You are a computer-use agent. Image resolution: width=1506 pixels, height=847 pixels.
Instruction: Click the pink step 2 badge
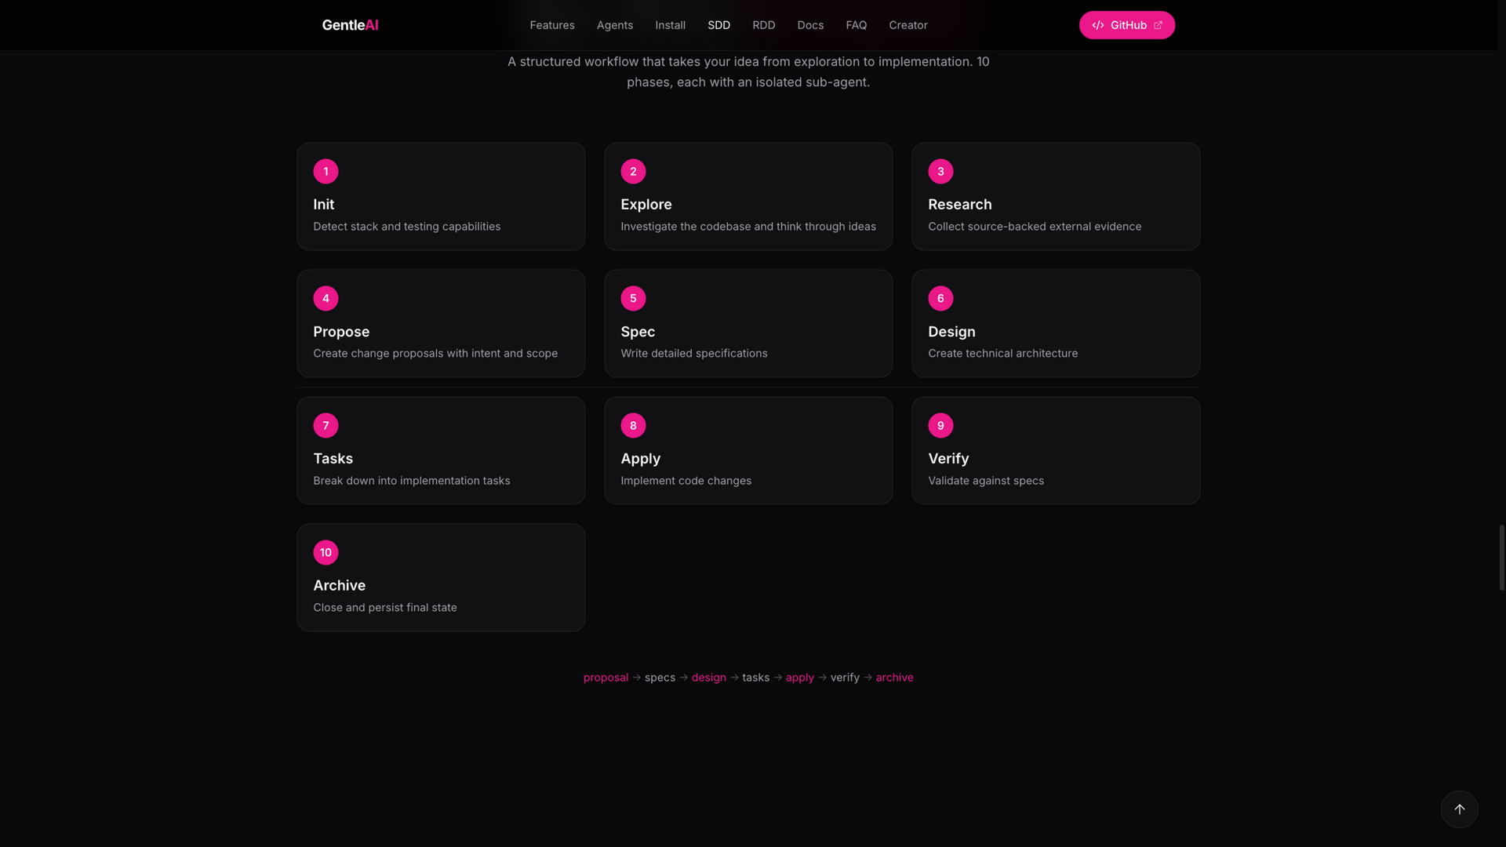633,171
